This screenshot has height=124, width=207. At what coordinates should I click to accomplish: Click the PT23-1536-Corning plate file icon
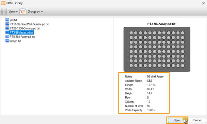click(7, 28)
